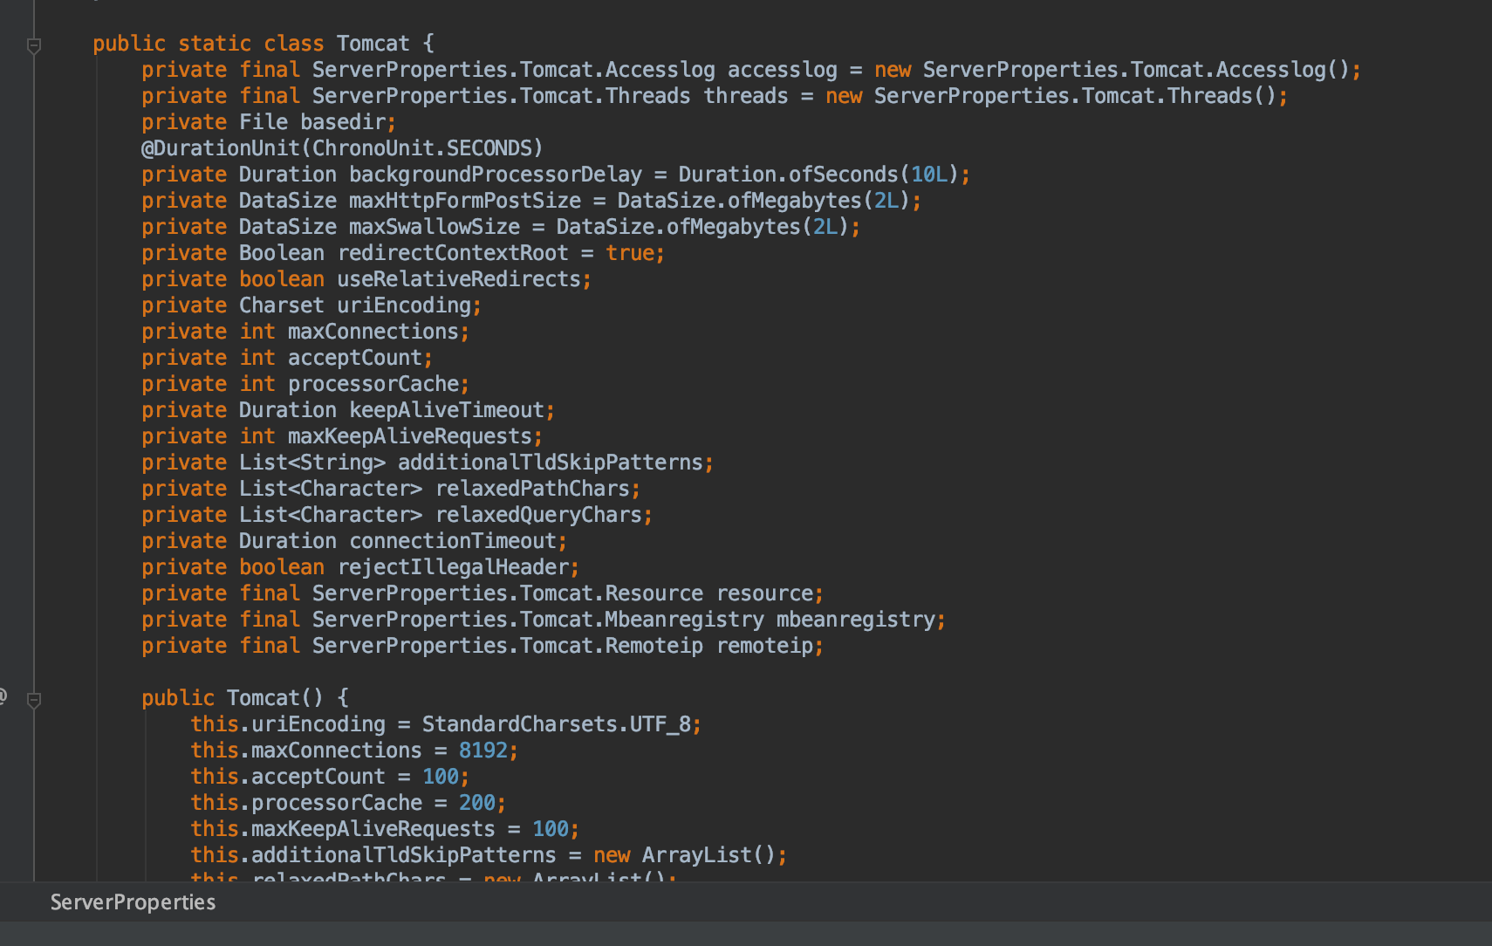This screenshot has width=1492, height=946.
Task: Click ChronoUnit.SECONDS annotation argument
Action: tap(422, 148)
